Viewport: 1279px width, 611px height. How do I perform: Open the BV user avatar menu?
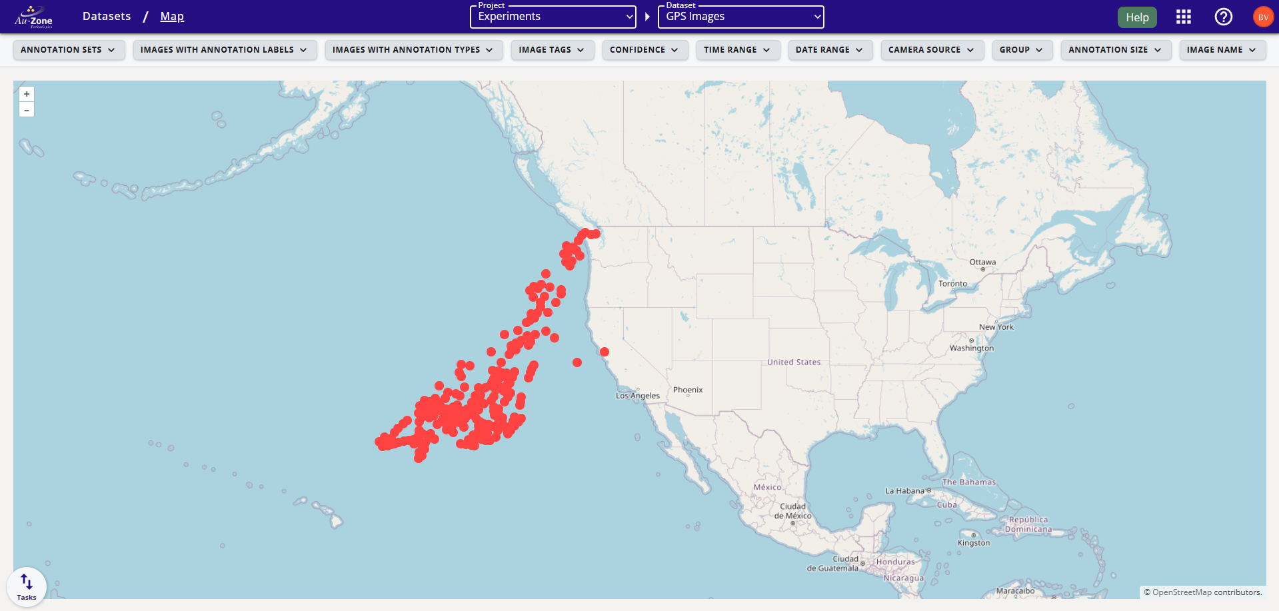1263,17
